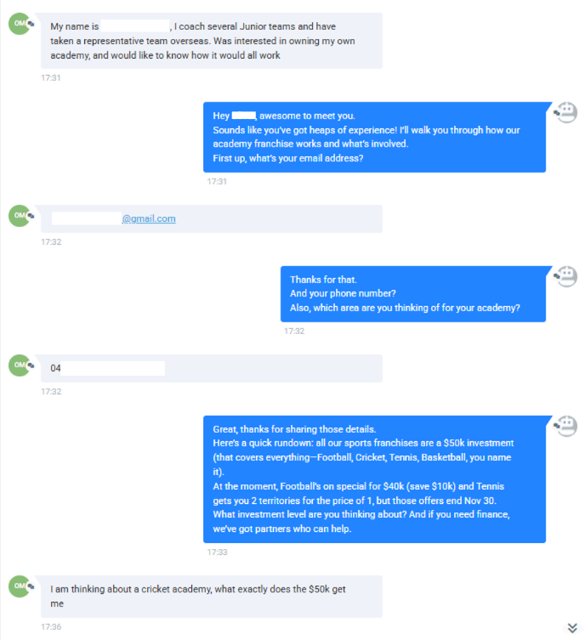Select the visitor's message about coaching Junior teams

click(211, 41)
